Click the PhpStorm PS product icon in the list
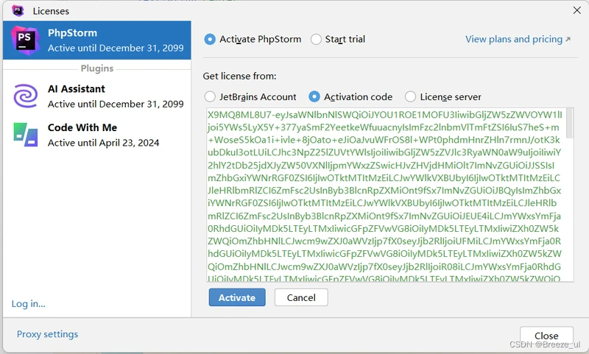The width and height of the screenshot is (589, 354). [25, 40]
